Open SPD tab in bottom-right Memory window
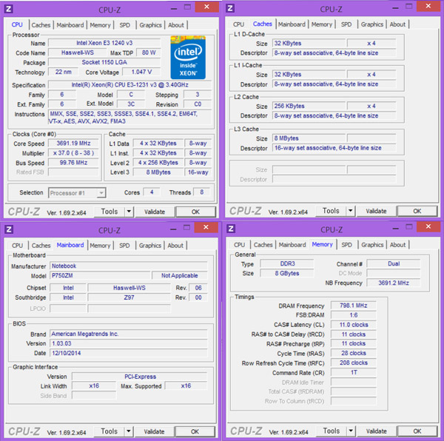444x441 pixels. pyautogui.click(x=346, y=245)
